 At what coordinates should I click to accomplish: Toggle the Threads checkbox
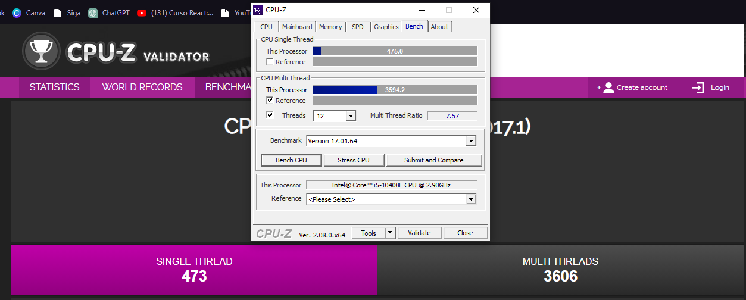click(x=270, y=115)
